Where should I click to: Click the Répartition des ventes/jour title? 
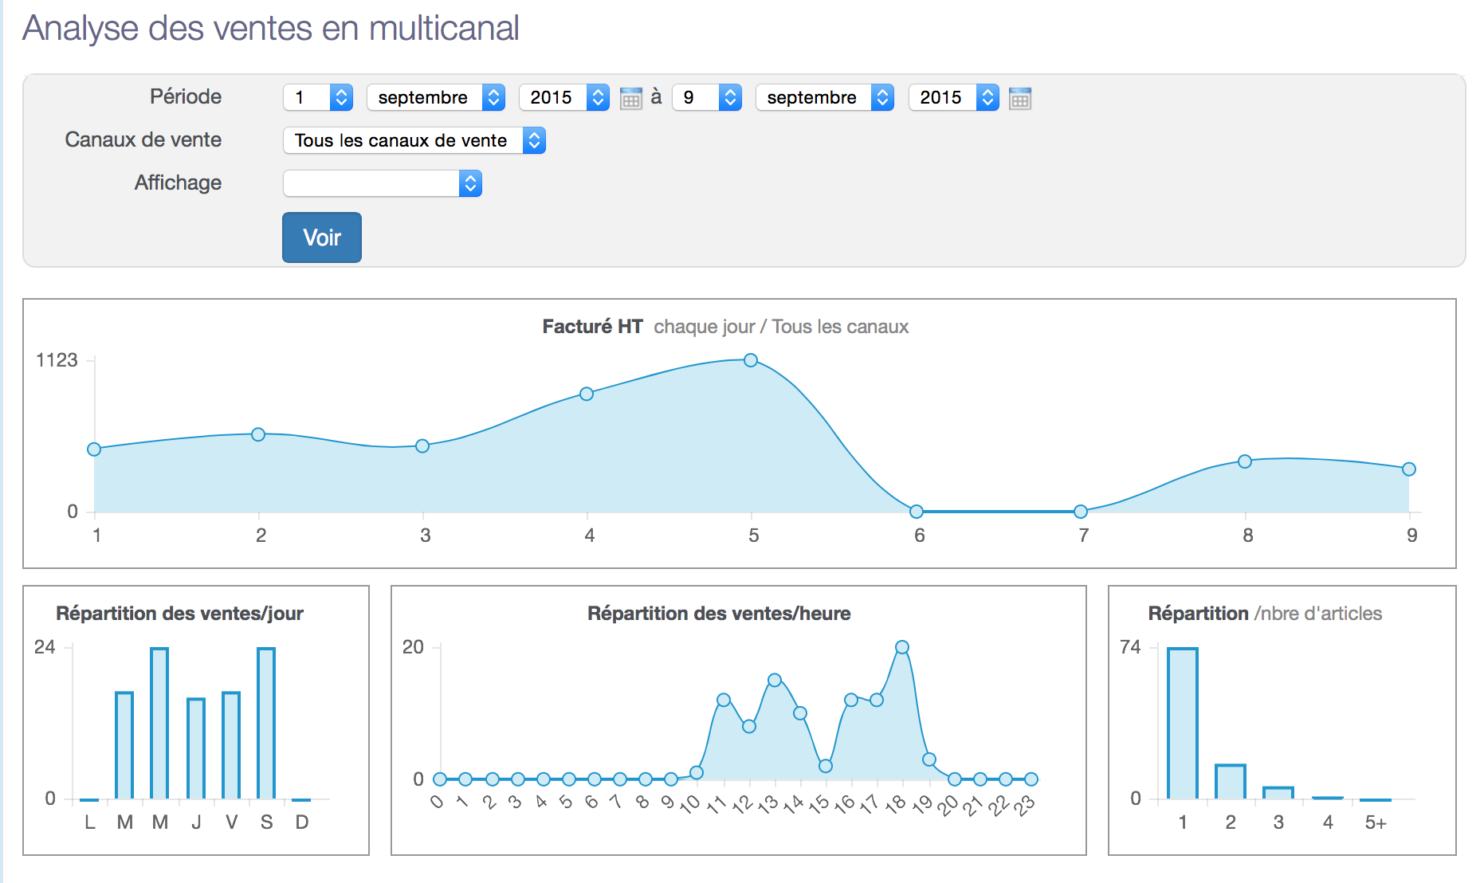pos(179,614)
